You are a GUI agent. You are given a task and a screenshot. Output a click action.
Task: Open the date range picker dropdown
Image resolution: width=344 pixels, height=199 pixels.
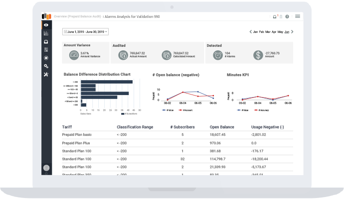tap(85, 32)
